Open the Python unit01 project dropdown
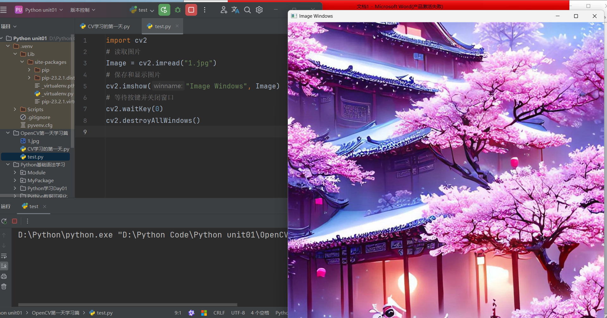This screenshot has width=607, height=318. coord(39,10)
